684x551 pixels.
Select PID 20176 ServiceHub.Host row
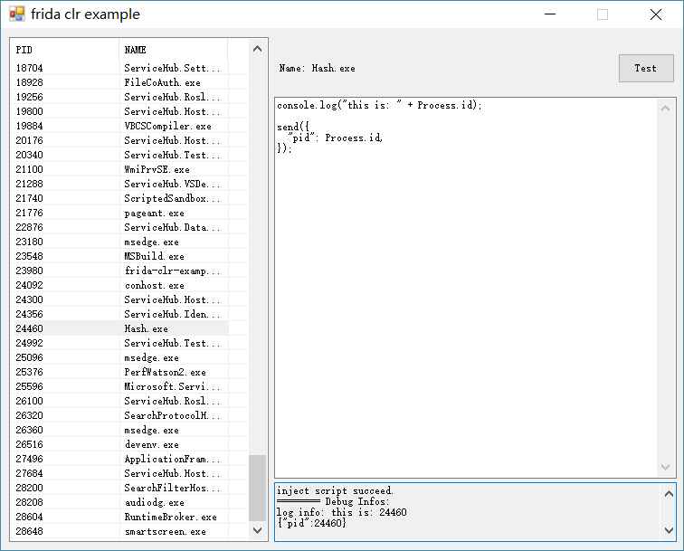[x=119, y=140]
